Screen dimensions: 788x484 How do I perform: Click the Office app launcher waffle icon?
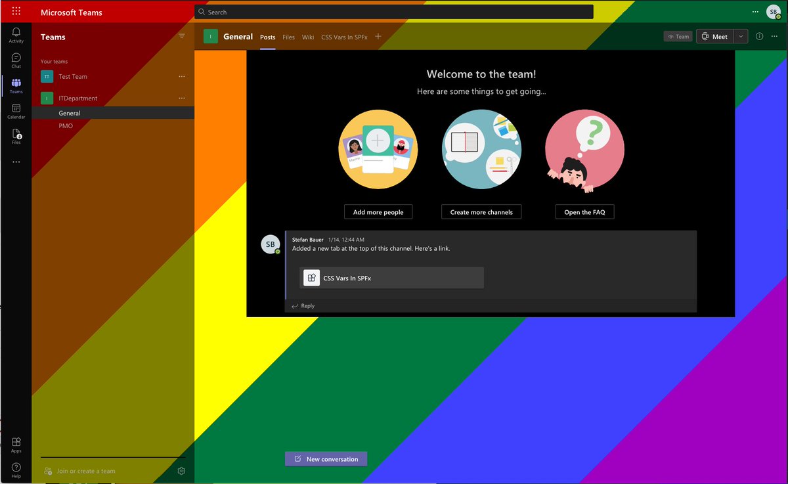(x=16, y=11)
